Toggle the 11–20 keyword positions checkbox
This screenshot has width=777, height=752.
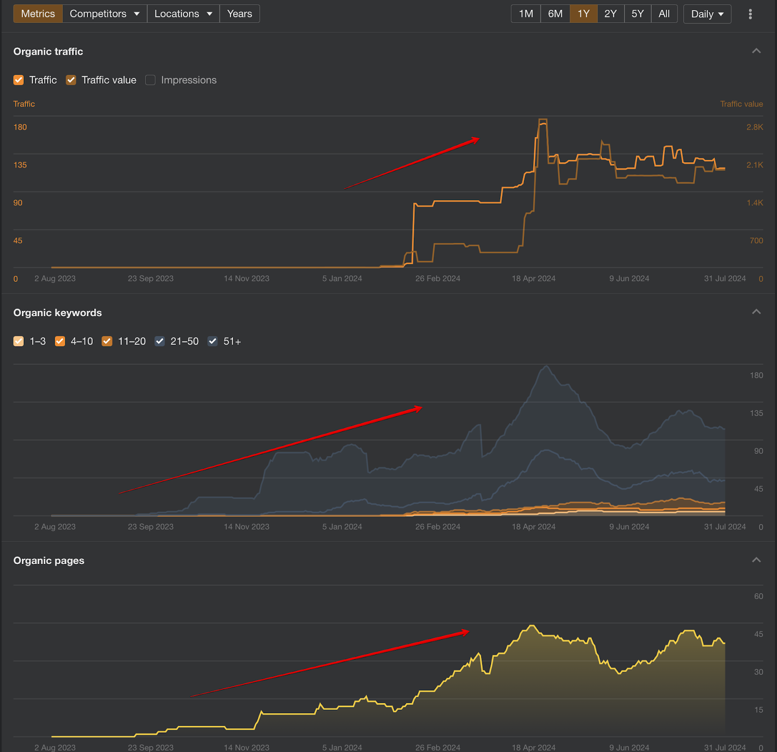[x=107, y=342]
